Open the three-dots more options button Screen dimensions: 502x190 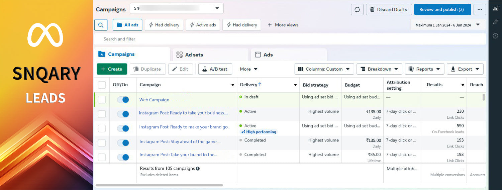click(479, 9)
